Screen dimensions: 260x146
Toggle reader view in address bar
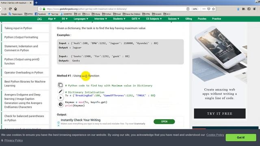pos(188,9)
